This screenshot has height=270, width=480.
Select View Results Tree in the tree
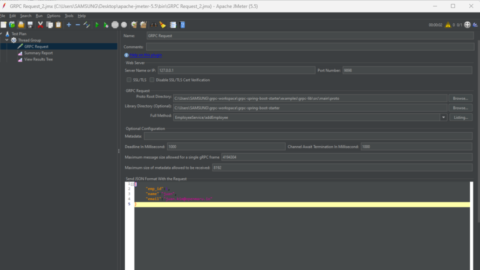click(x=38, y=60)
